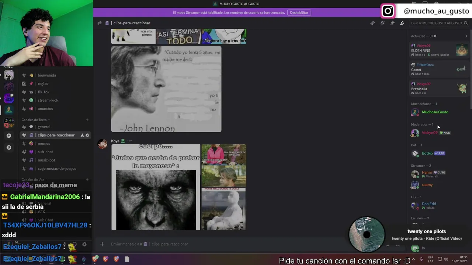This screenshot has width=472, height=265.
Task: Open the reglas channel
Action: [55, 84]
